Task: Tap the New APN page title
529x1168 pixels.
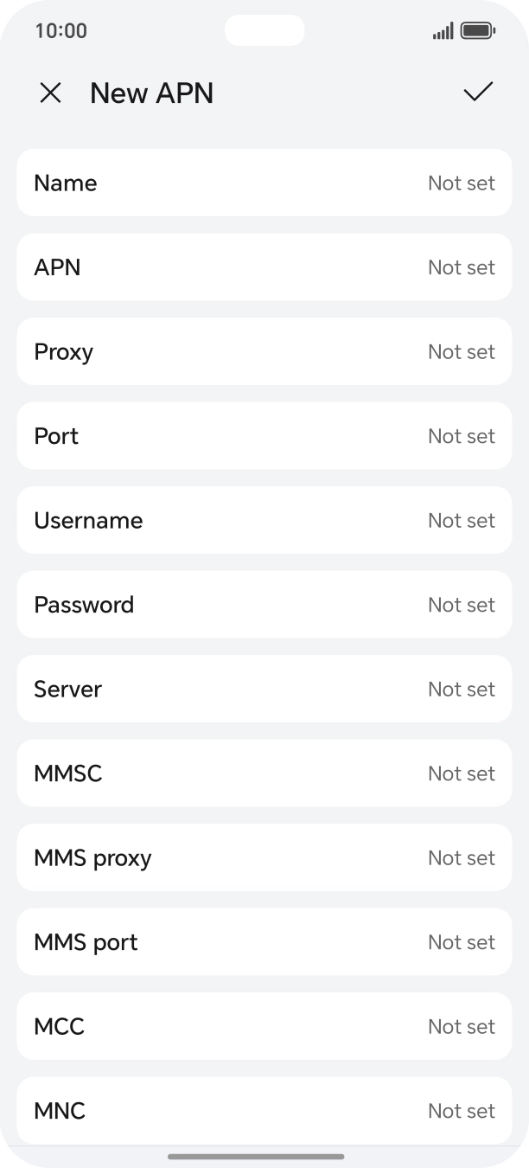Action: pos(151,93)
